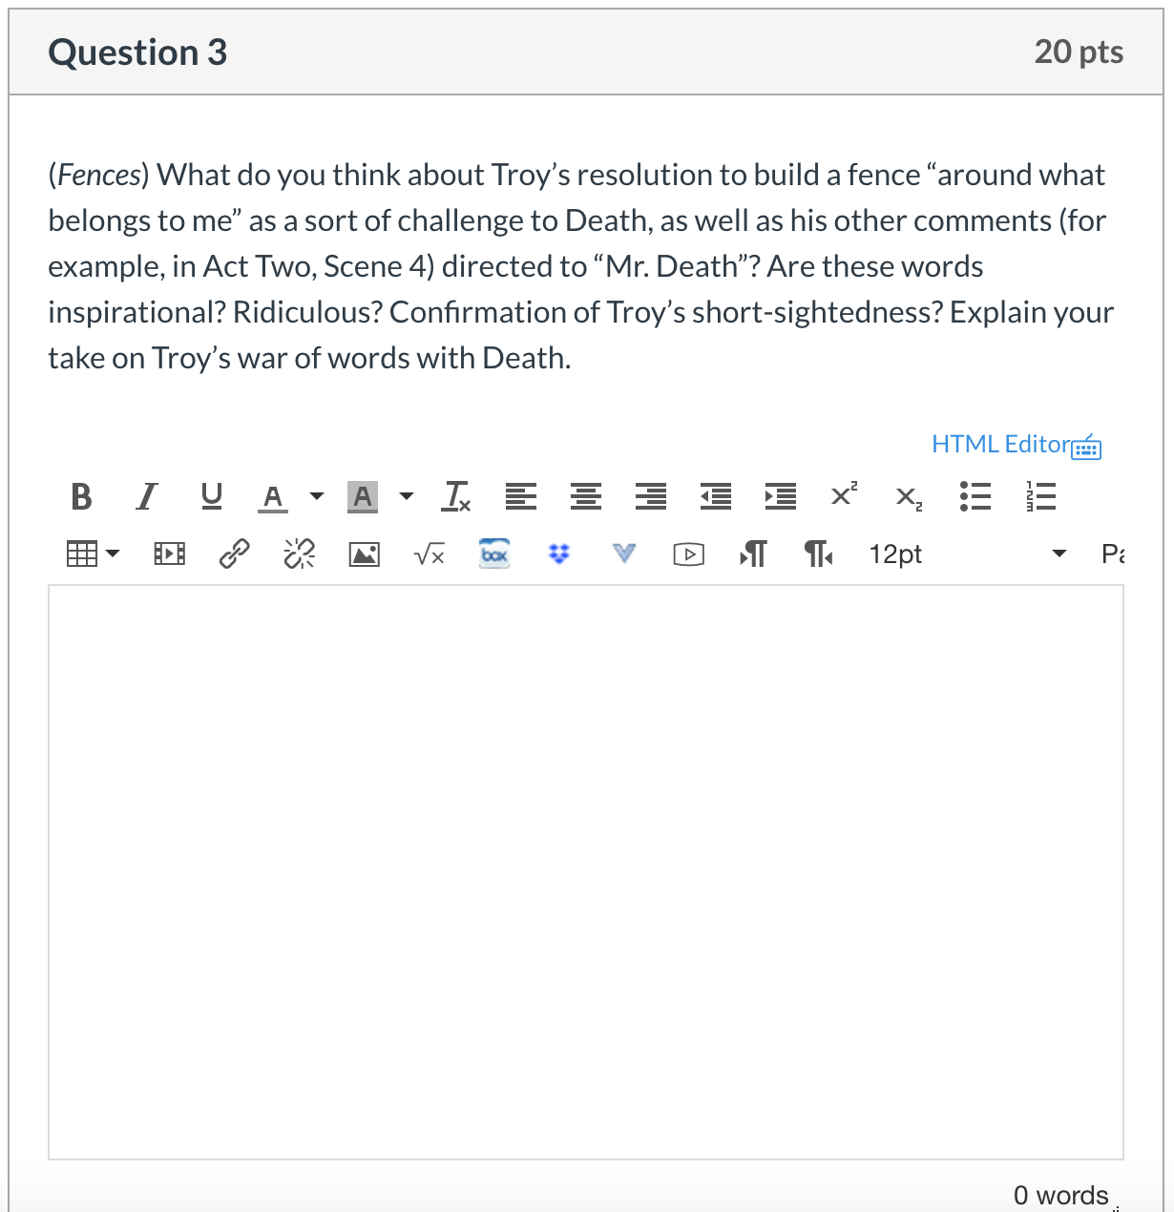Image resolution: width=1174 pixels, height=1212 pixels.
Task: Insert a numbered list
Action: point(1039,496)
